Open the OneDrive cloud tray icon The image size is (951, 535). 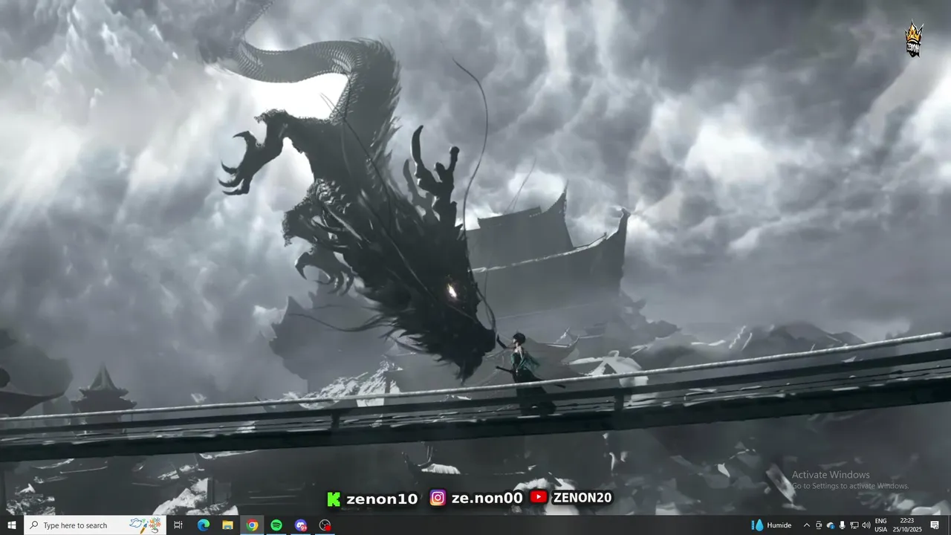831,525
